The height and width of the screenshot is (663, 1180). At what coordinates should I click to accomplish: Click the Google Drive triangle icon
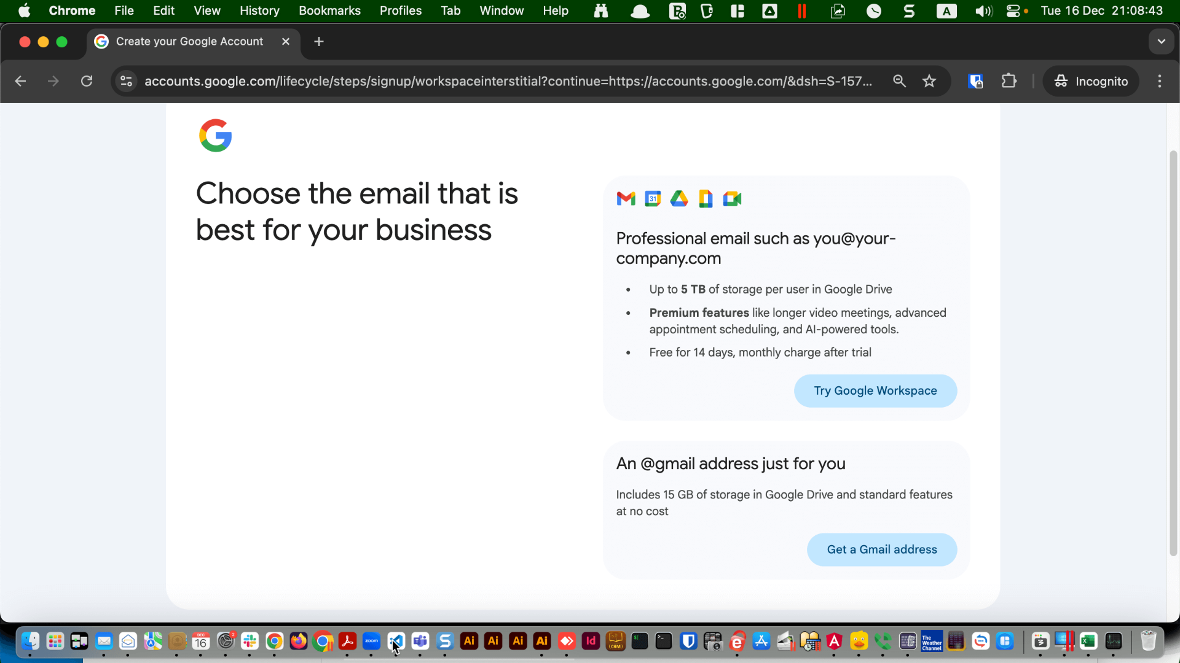coord(678,198)
